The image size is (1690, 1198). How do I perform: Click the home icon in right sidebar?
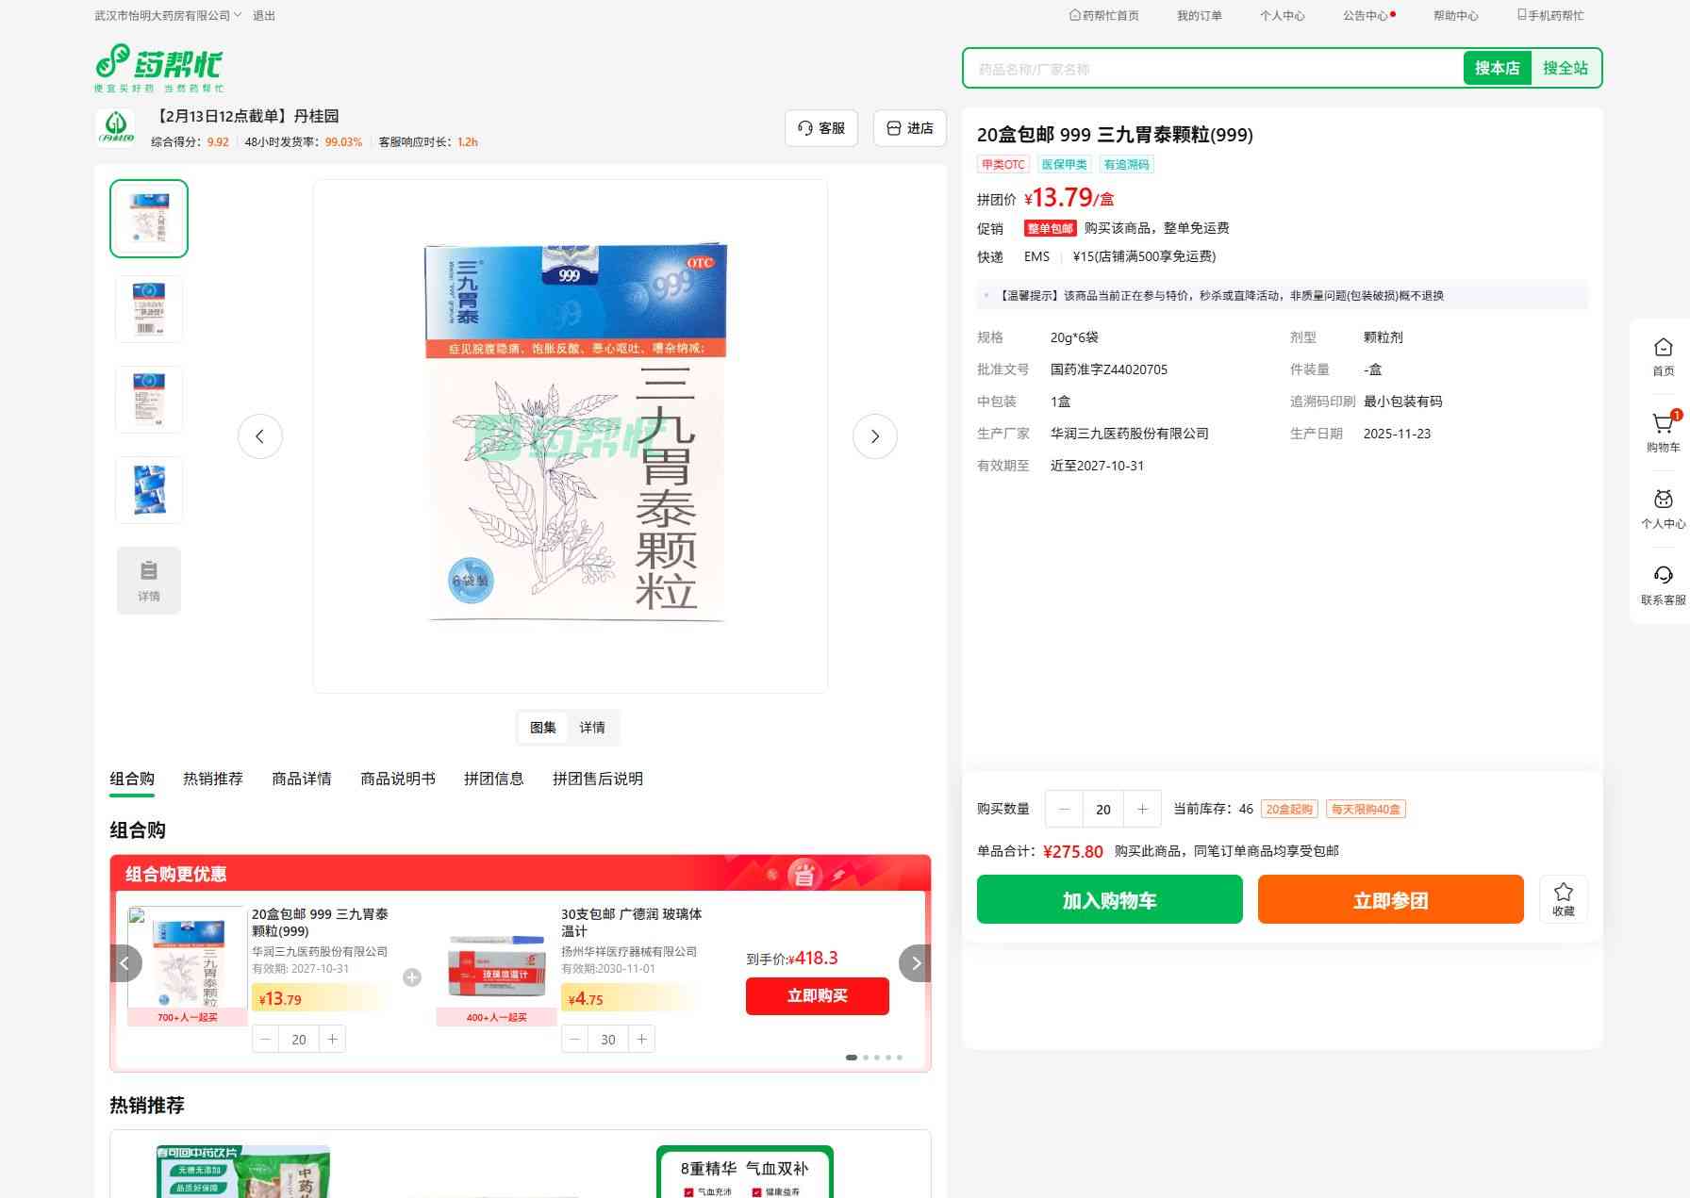click(x=1663, y=356)
